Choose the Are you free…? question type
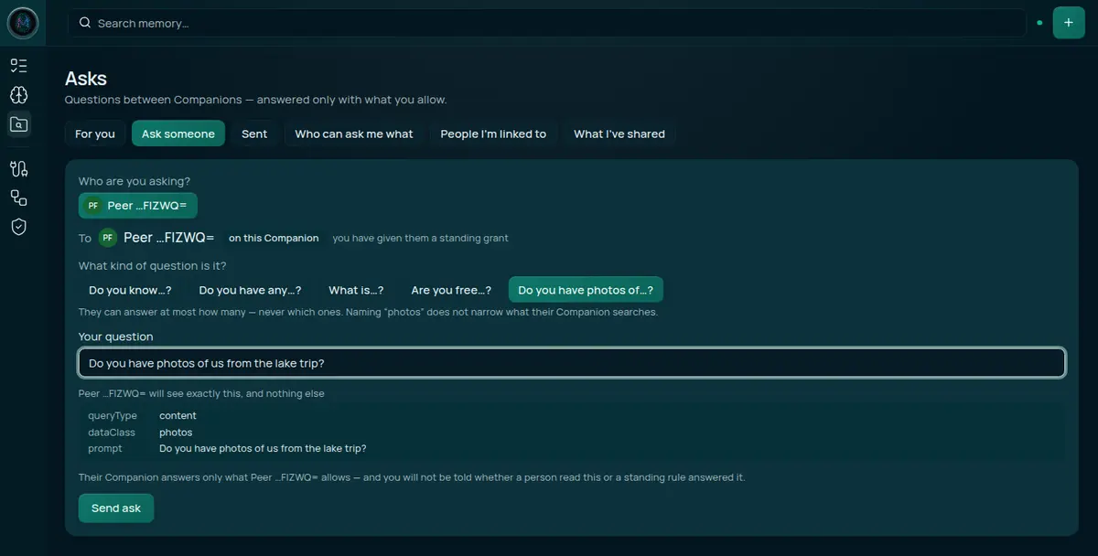1098x556 pixels. point(451,290)
